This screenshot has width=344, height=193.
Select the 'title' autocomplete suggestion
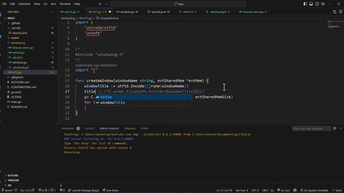pos(144,97)
